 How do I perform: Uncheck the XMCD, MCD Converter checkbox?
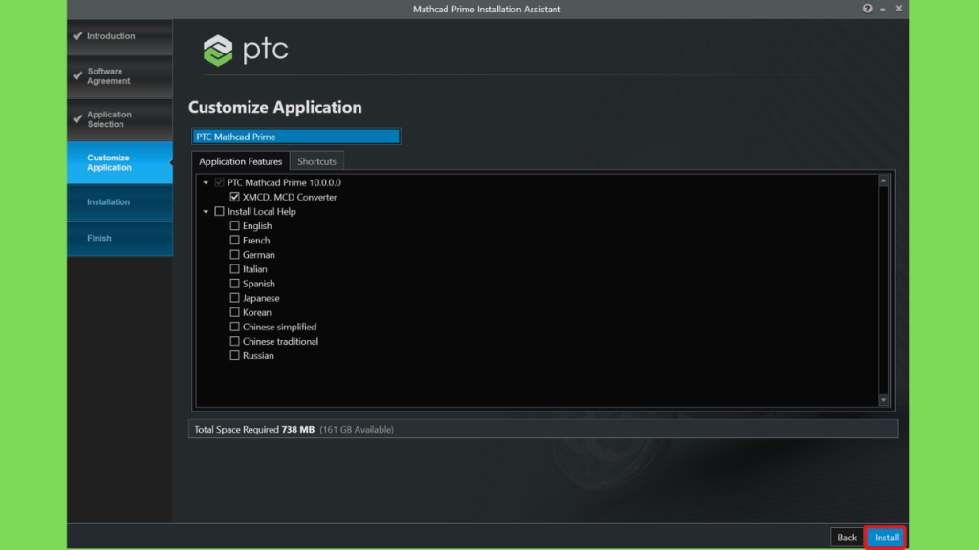[x=235, y=198]
